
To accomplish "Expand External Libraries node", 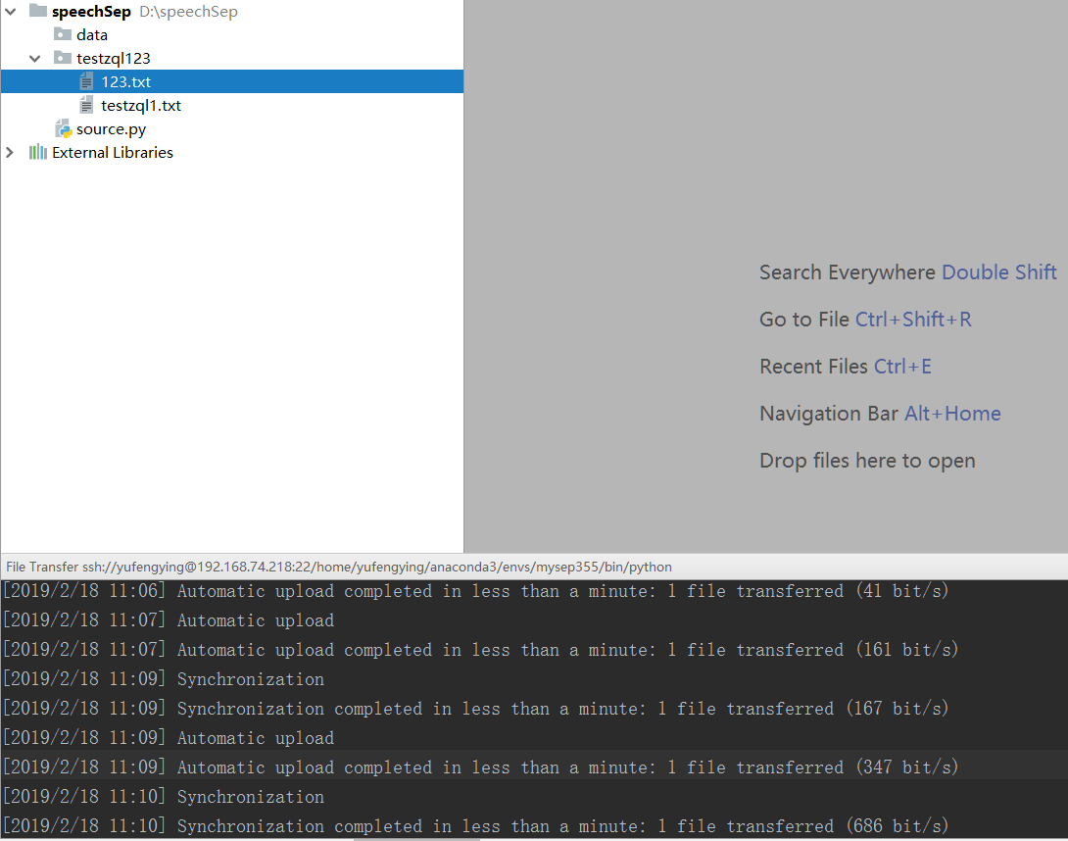I will coord(10,153).
